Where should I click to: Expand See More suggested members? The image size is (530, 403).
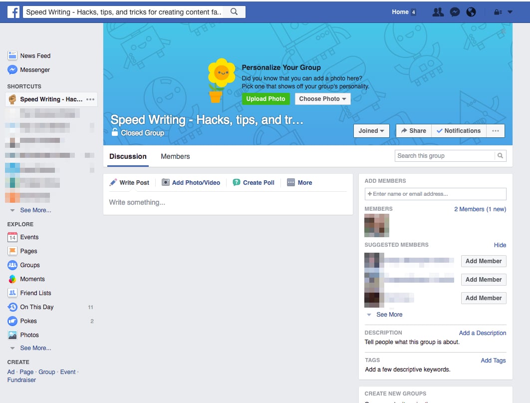tap(389, 315)
